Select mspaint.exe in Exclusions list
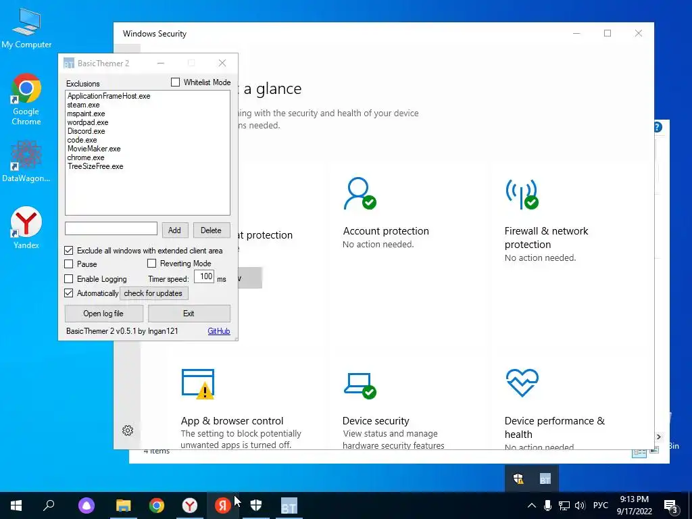 (x=86, y=114)
